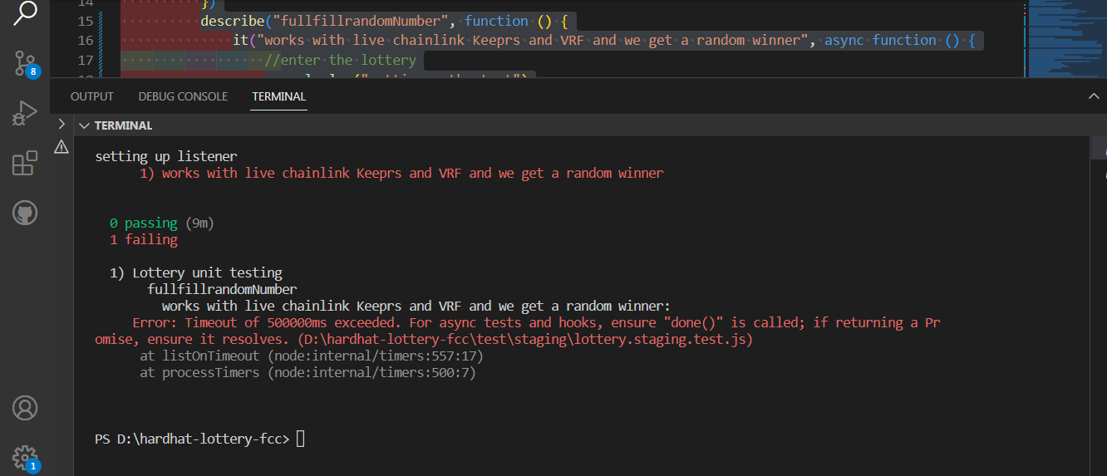Open the Extensions view
The width and height of the screenshot is (1107, 476).
[x=25, y=163]
